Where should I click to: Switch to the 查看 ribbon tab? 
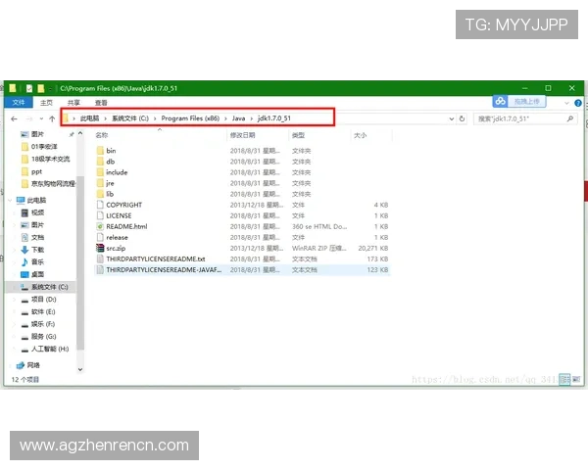point(101,102)
